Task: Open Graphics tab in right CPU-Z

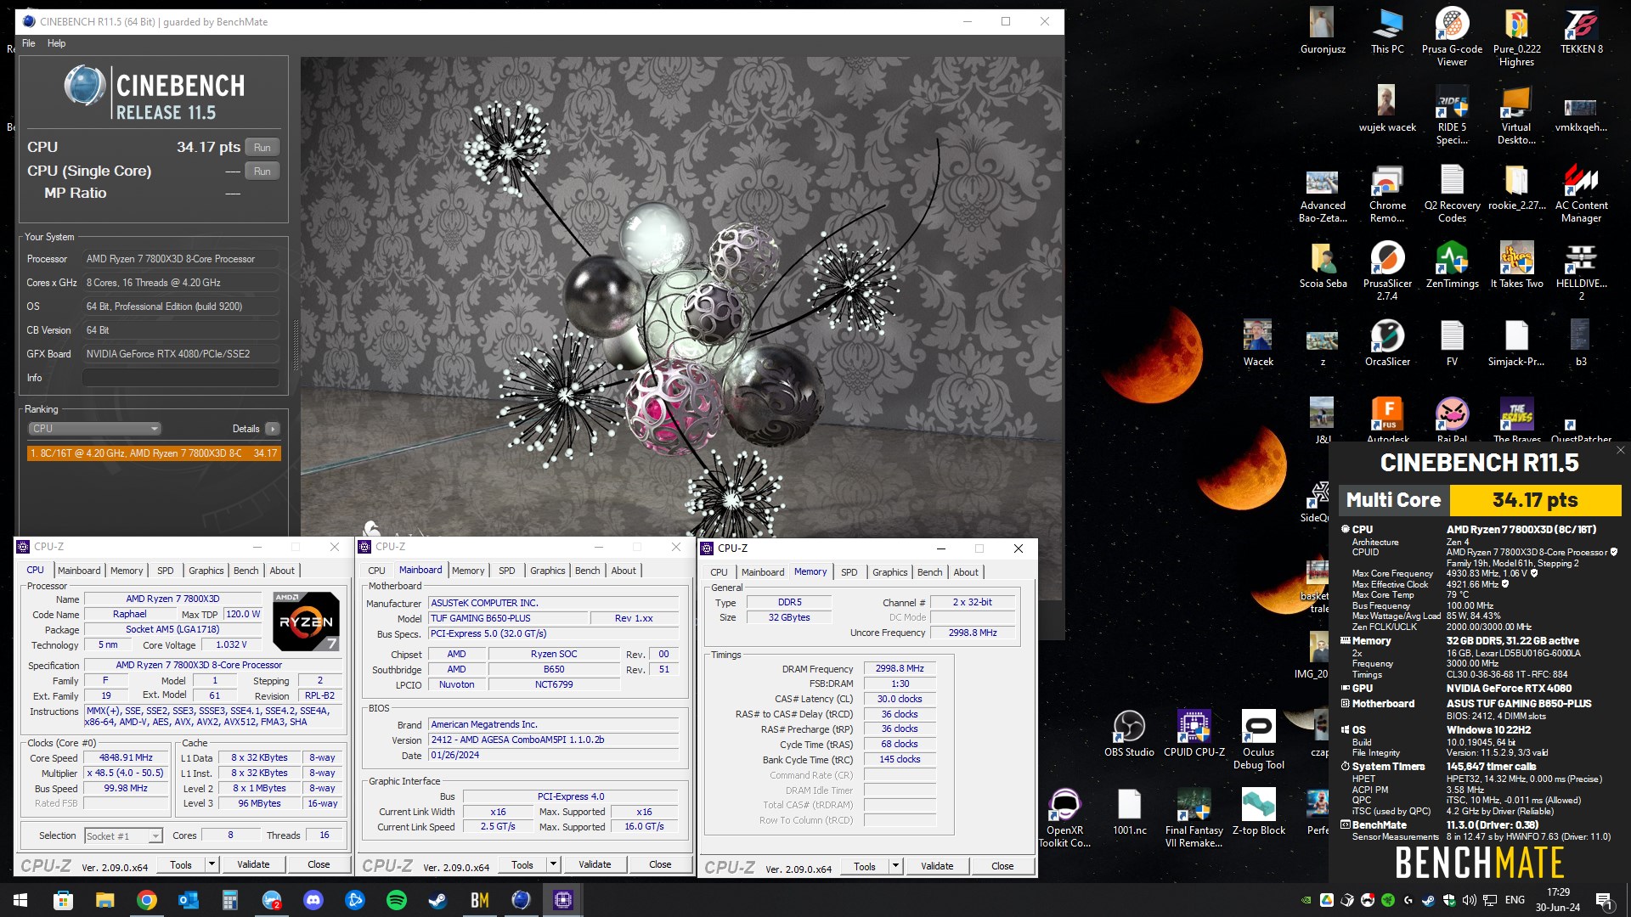Action: pyautogui.click(x=889, y=572)
